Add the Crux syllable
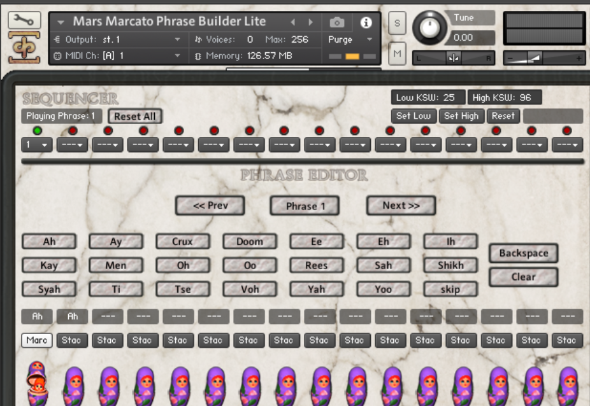The width and height of the screenshot is (590, 406). click(x=183, y=241)
